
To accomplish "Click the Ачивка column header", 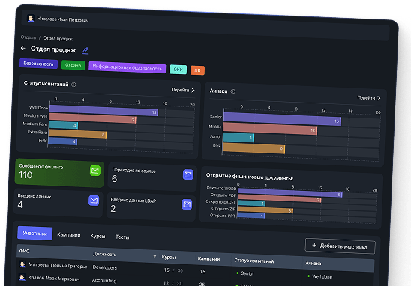I will (313, 264).
